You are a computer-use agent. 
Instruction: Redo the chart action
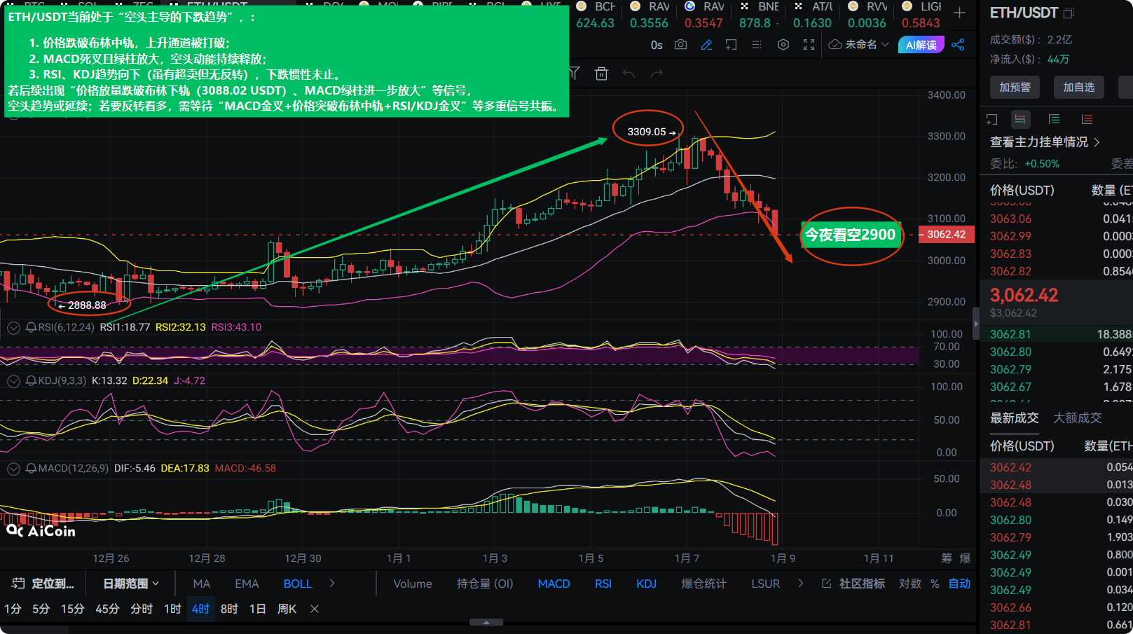(657, 73)
